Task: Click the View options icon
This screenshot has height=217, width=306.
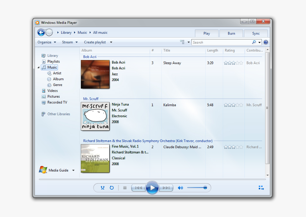Action: (x=182, y=42)
